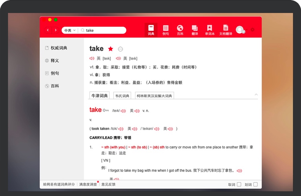Open the 中英 language dropdown
301x196 pixels.
tap(69, 30)
